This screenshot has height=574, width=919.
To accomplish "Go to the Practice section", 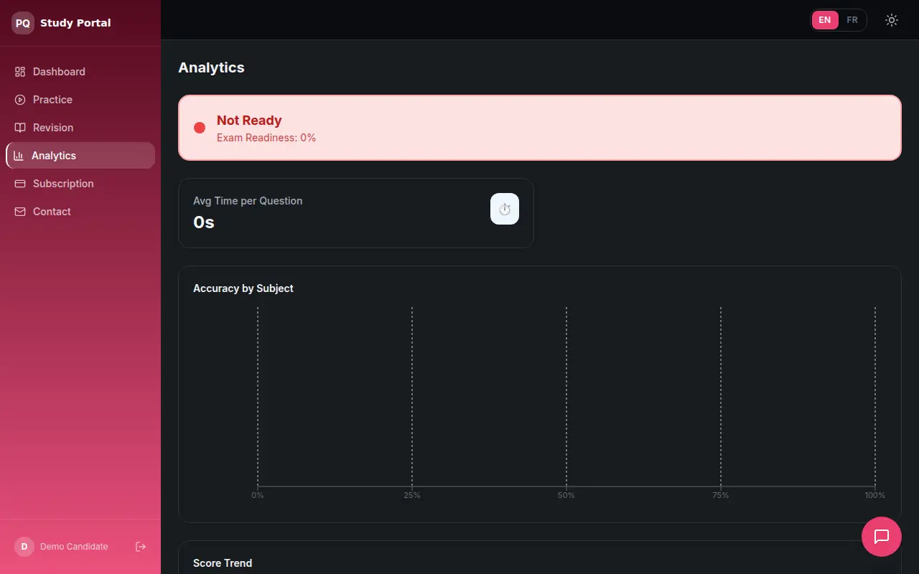I will click(x=80, y=100).
